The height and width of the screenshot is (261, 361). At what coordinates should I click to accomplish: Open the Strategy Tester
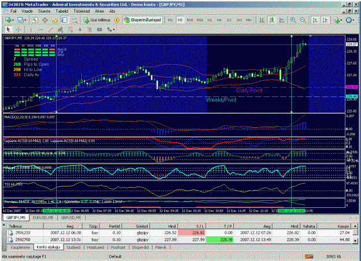75,20
